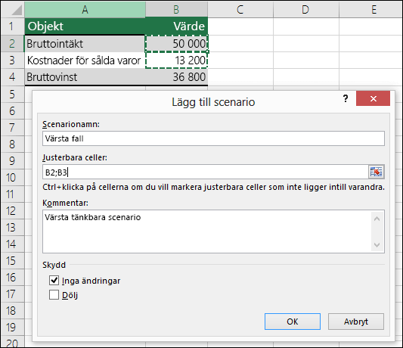Click the help question mark icon

click(346, 98)
